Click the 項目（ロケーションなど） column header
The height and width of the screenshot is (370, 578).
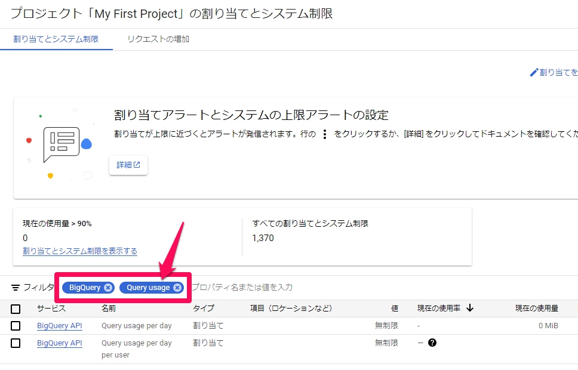(291, 309)
